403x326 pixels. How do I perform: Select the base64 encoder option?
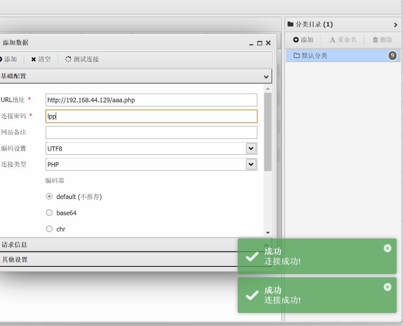point(49,213)
